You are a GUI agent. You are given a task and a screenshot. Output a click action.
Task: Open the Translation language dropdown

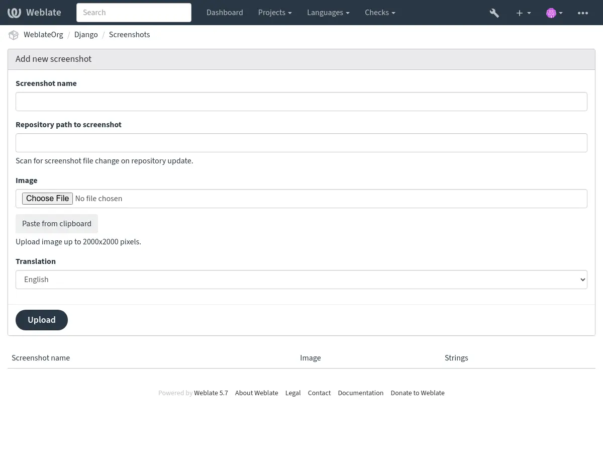click(x=301, y=280)
